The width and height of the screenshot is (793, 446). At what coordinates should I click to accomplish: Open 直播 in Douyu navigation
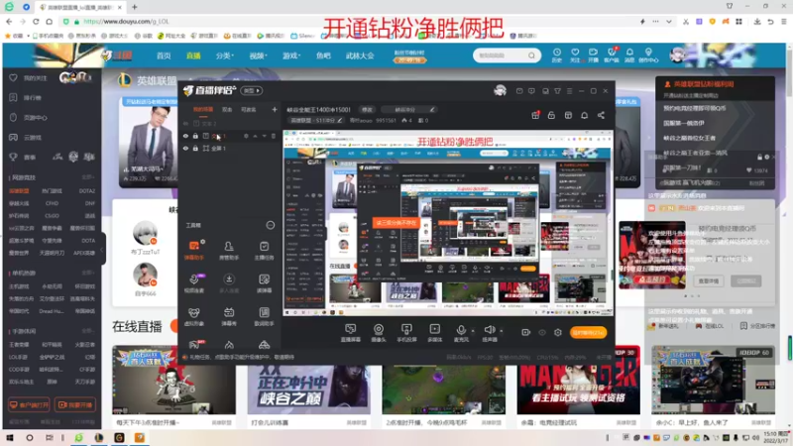coord(193,56)
